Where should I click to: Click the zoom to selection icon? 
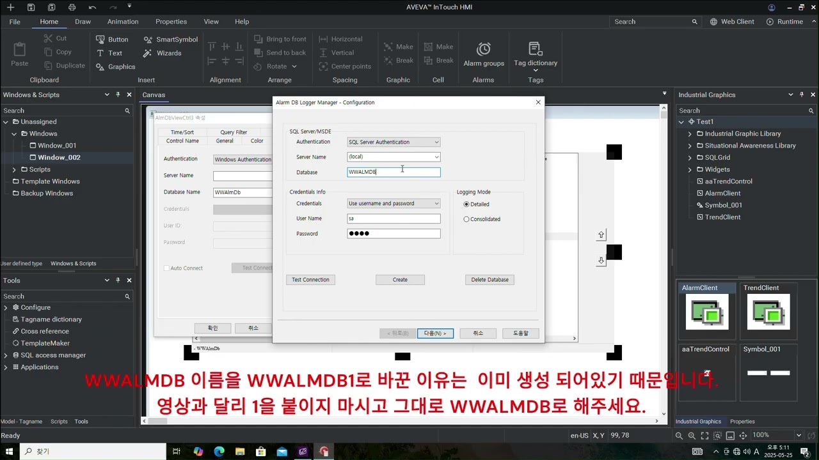pyautogui.click(x=717, y=435)
